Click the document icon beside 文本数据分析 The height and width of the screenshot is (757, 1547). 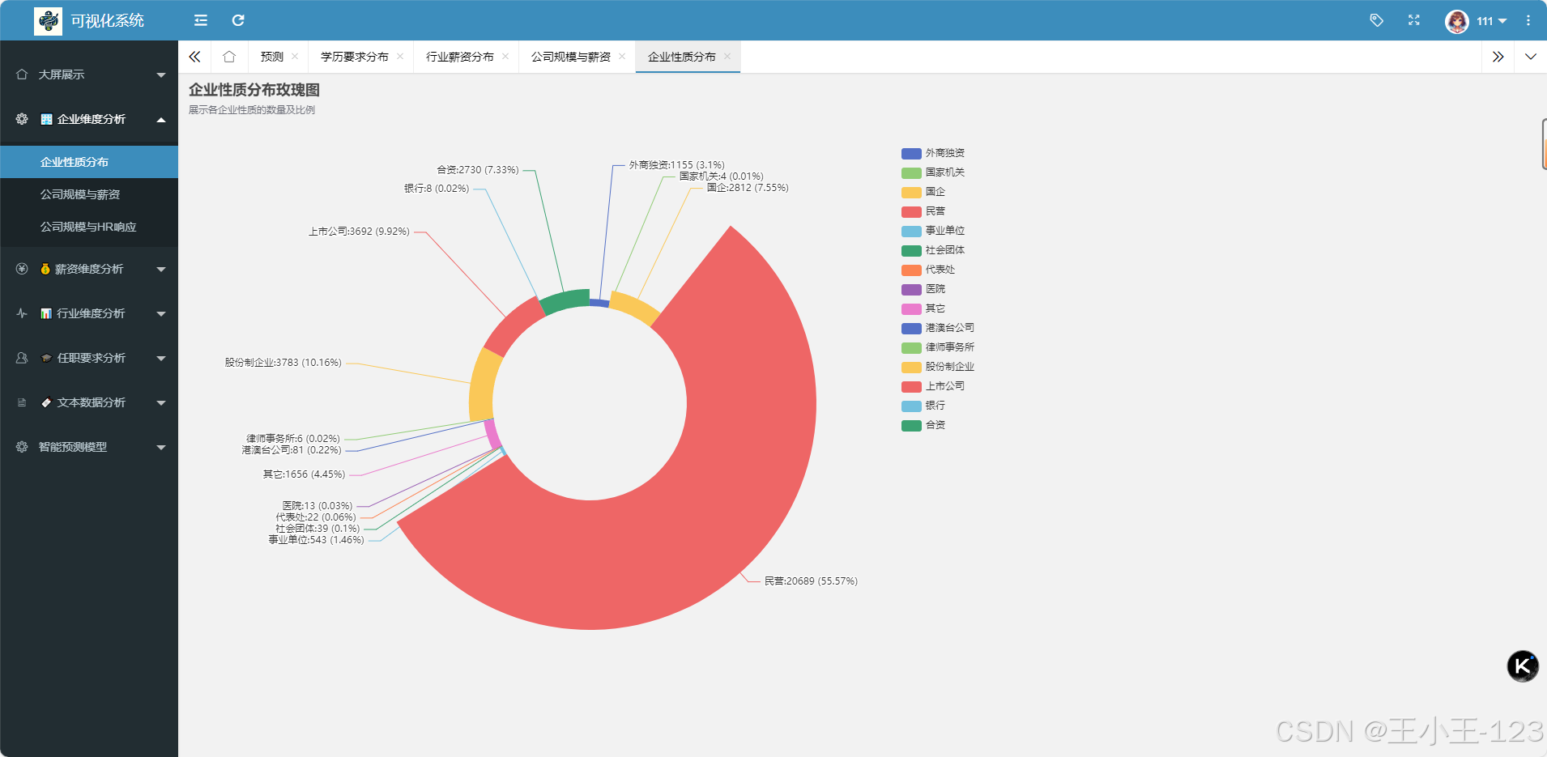click(x=22, y=402)
